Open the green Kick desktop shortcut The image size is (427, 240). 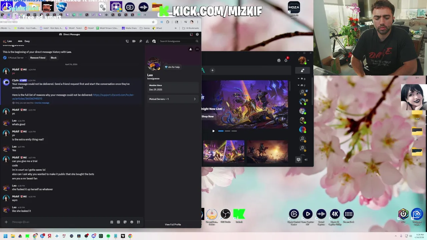pyautogui.click(x=239, y=216)
